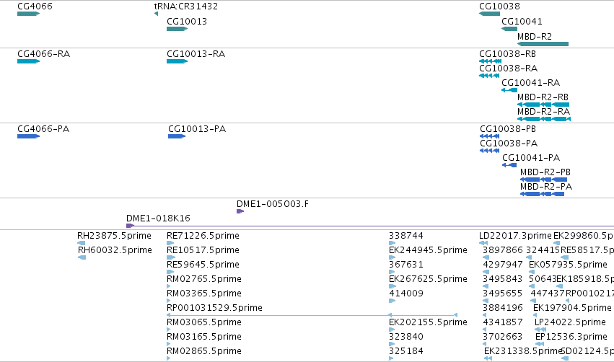The height and width of the screenshot is (362, 614).
Task: Select the CG10038-PA protein label
Action: pos(509,144)
